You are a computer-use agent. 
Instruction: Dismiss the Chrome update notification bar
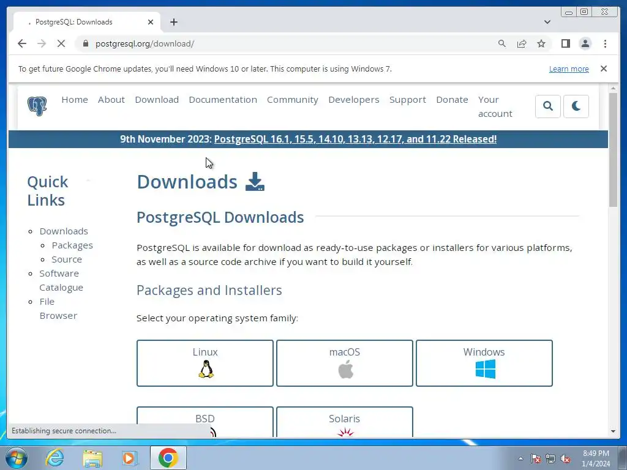pos(604,69)
